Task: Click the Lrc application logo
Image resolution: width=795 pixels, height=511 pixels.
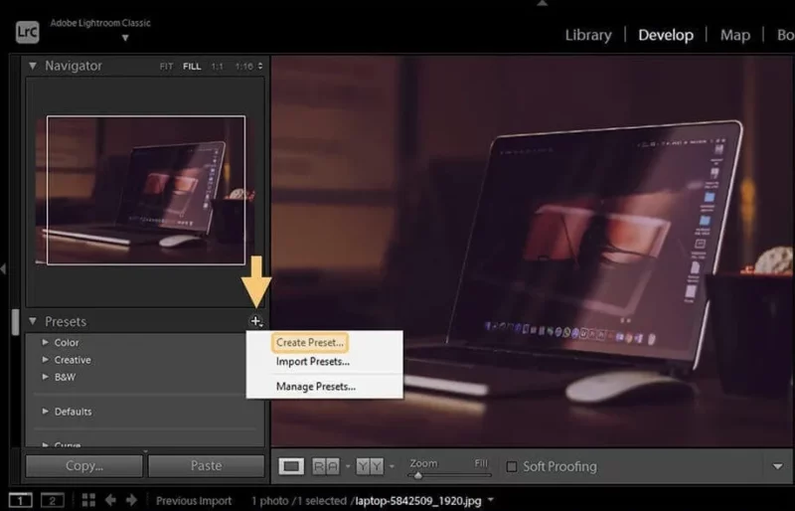Action: 27,33
